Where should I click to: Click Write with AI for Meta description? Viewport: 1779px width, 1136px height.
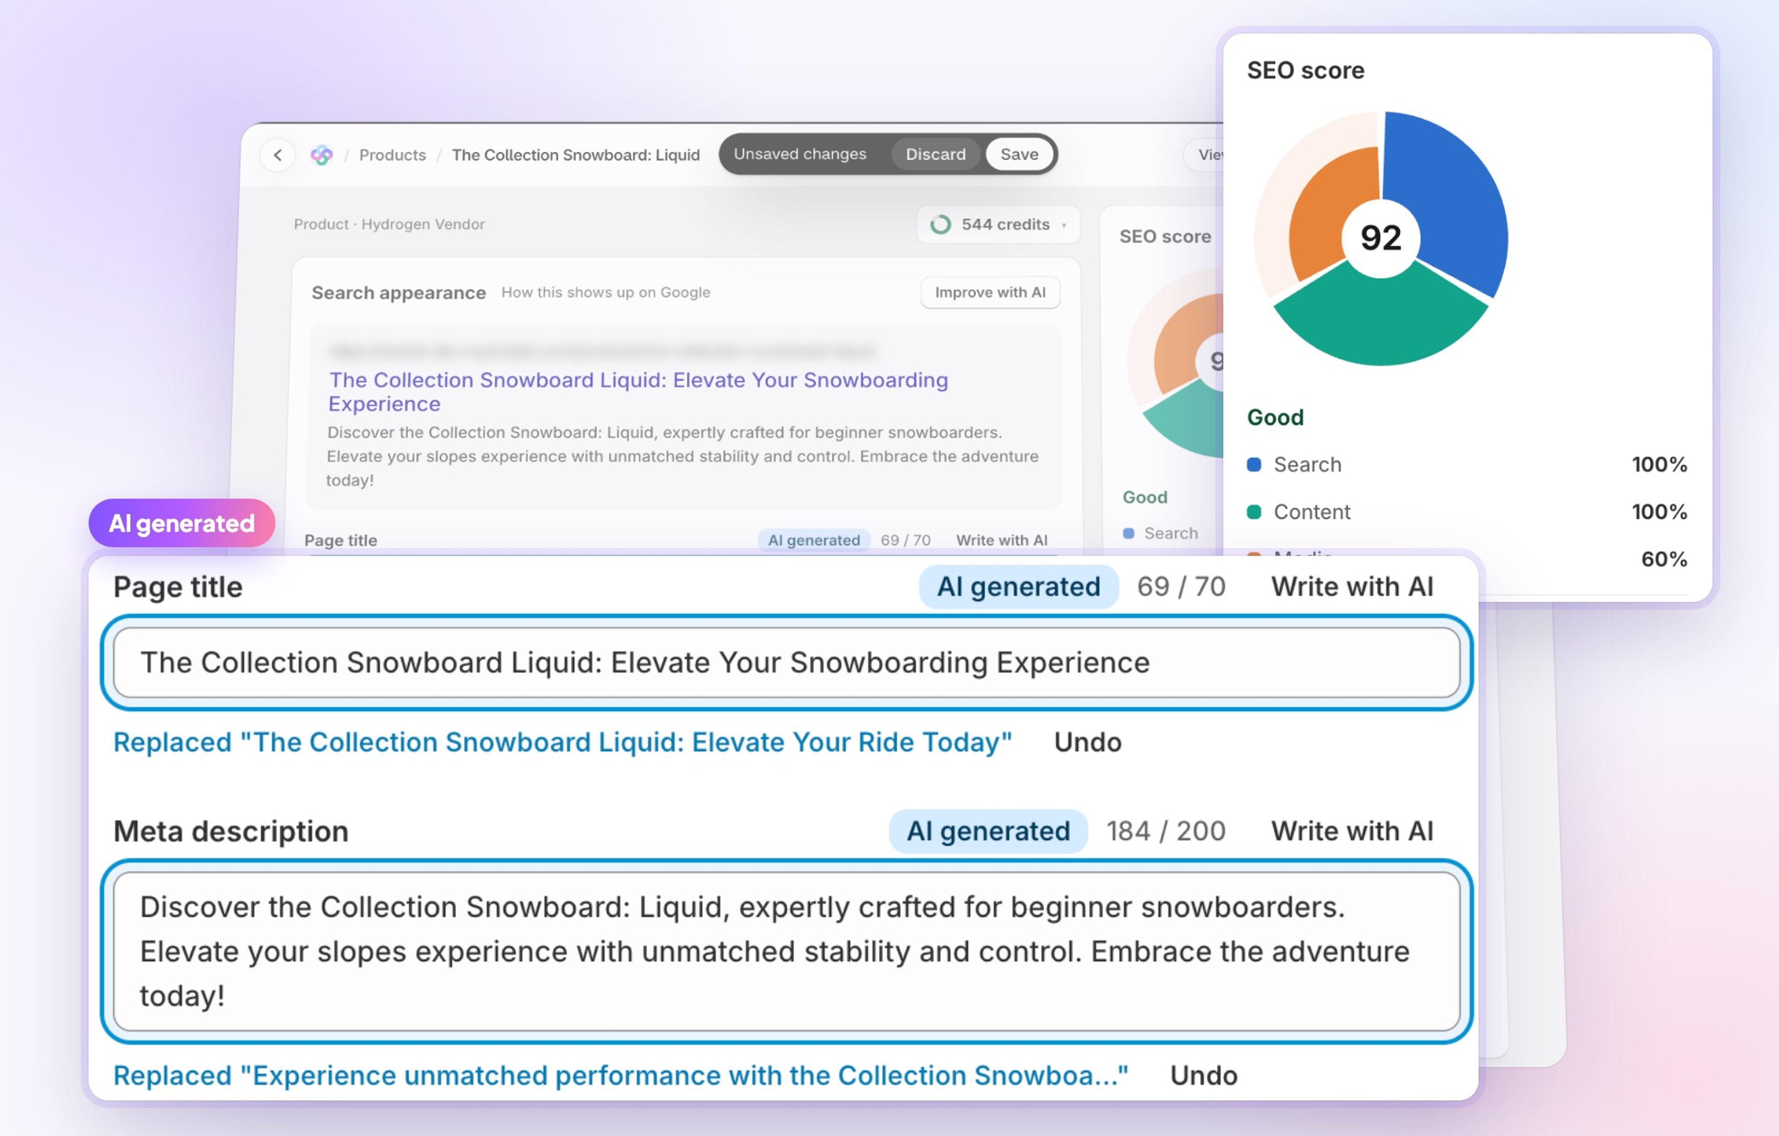point(1352,831)
